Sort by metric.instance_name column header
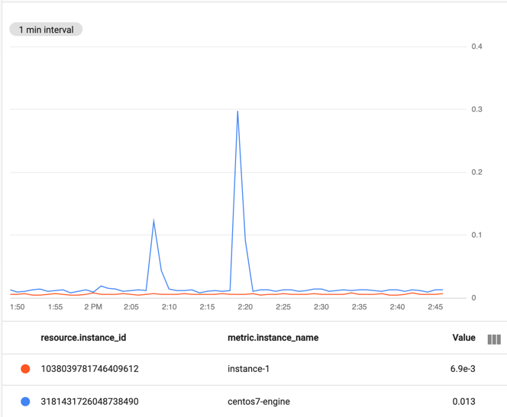This screenshot has width=507, height=417. tap(273, 338)
